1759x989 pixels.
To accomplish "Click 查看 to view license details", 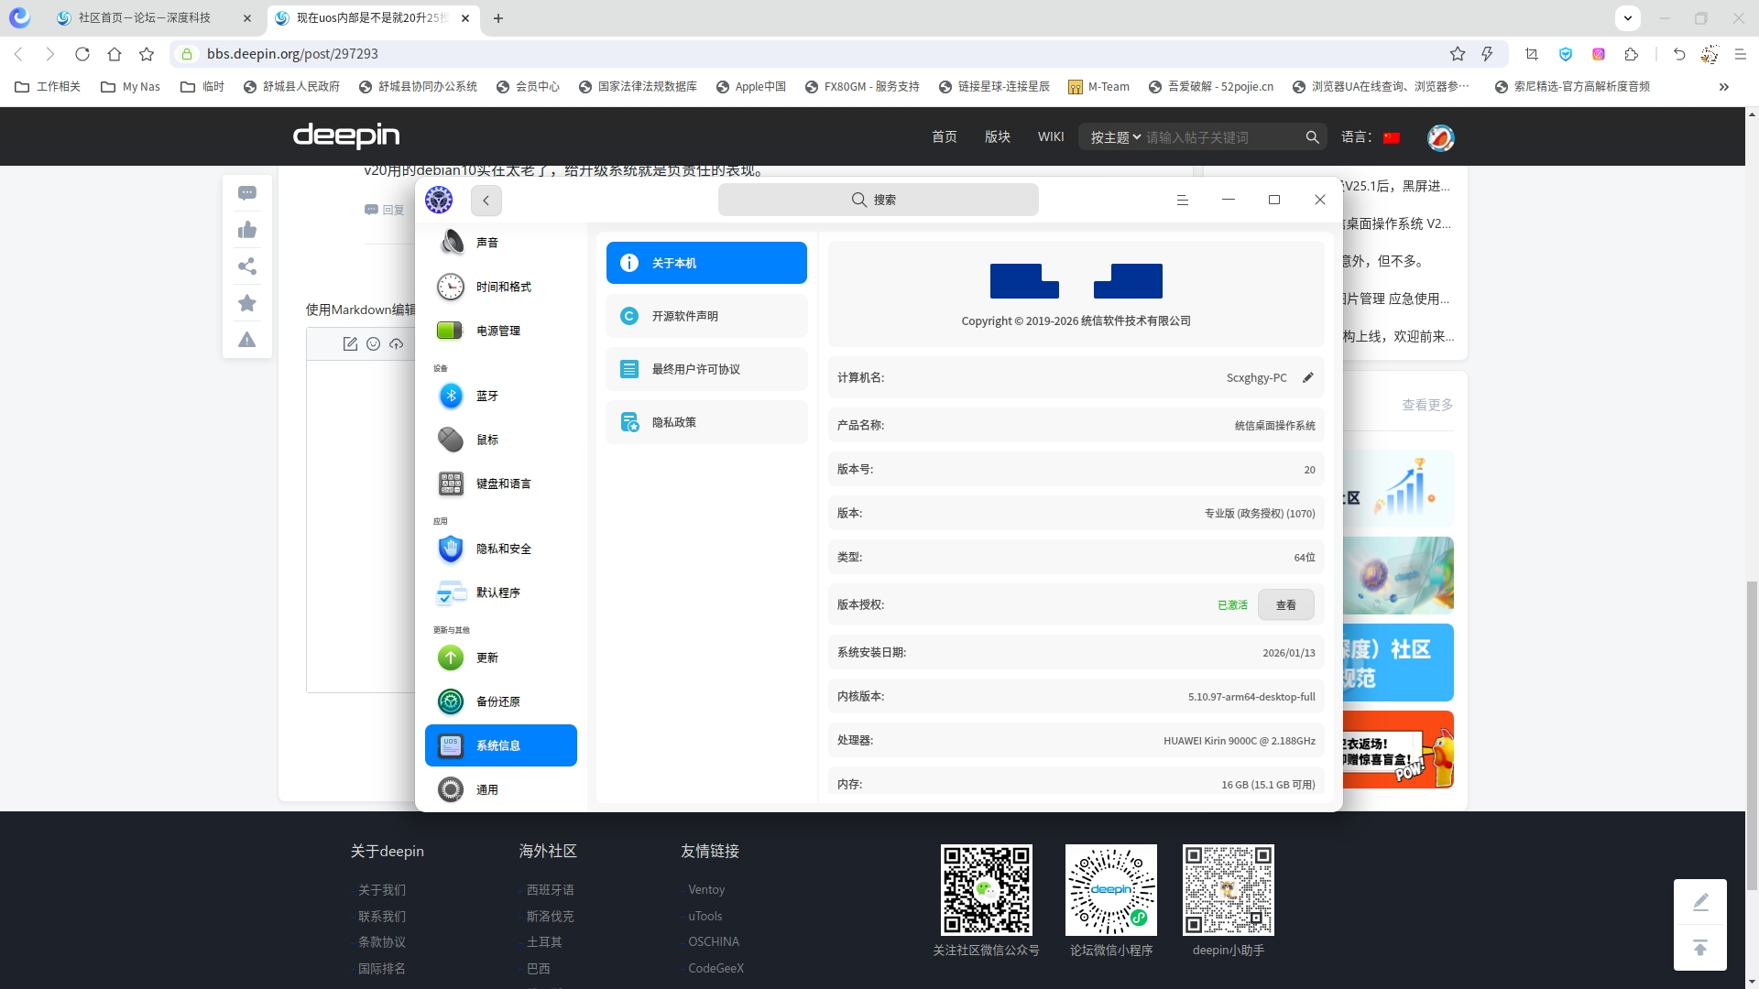I will tap(1285, 604).
